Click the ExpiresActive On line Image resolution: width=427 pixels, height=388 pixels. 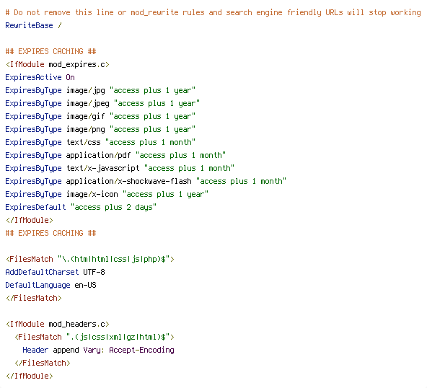click(40, 78)
